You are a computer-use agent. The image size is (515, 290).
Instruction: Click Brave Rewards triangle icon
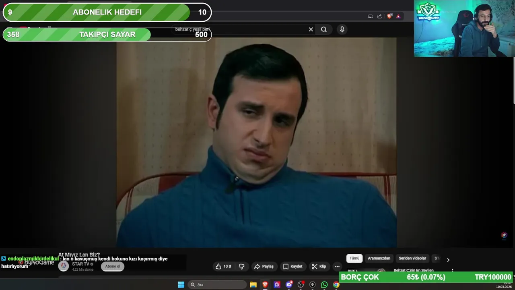(x=398, y=16)
